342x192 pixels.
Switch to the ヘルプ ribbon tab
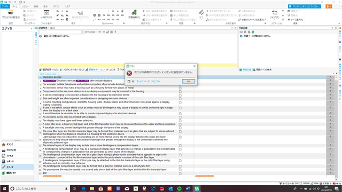(67, 6)
